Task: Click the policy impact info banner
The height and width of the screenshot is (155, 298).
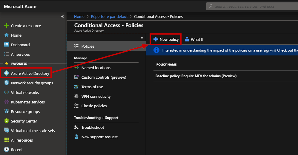Action: point(222,50)
